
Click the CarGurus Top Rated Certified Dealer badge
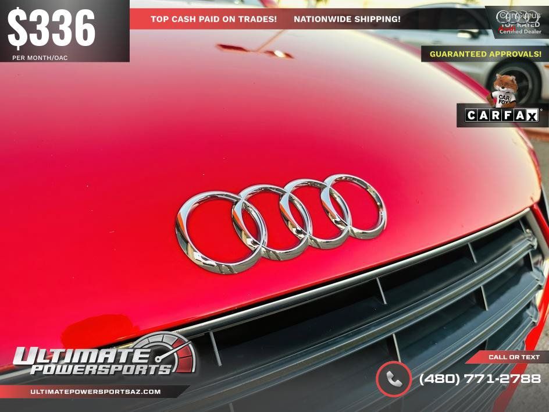(x=518, y=22)
